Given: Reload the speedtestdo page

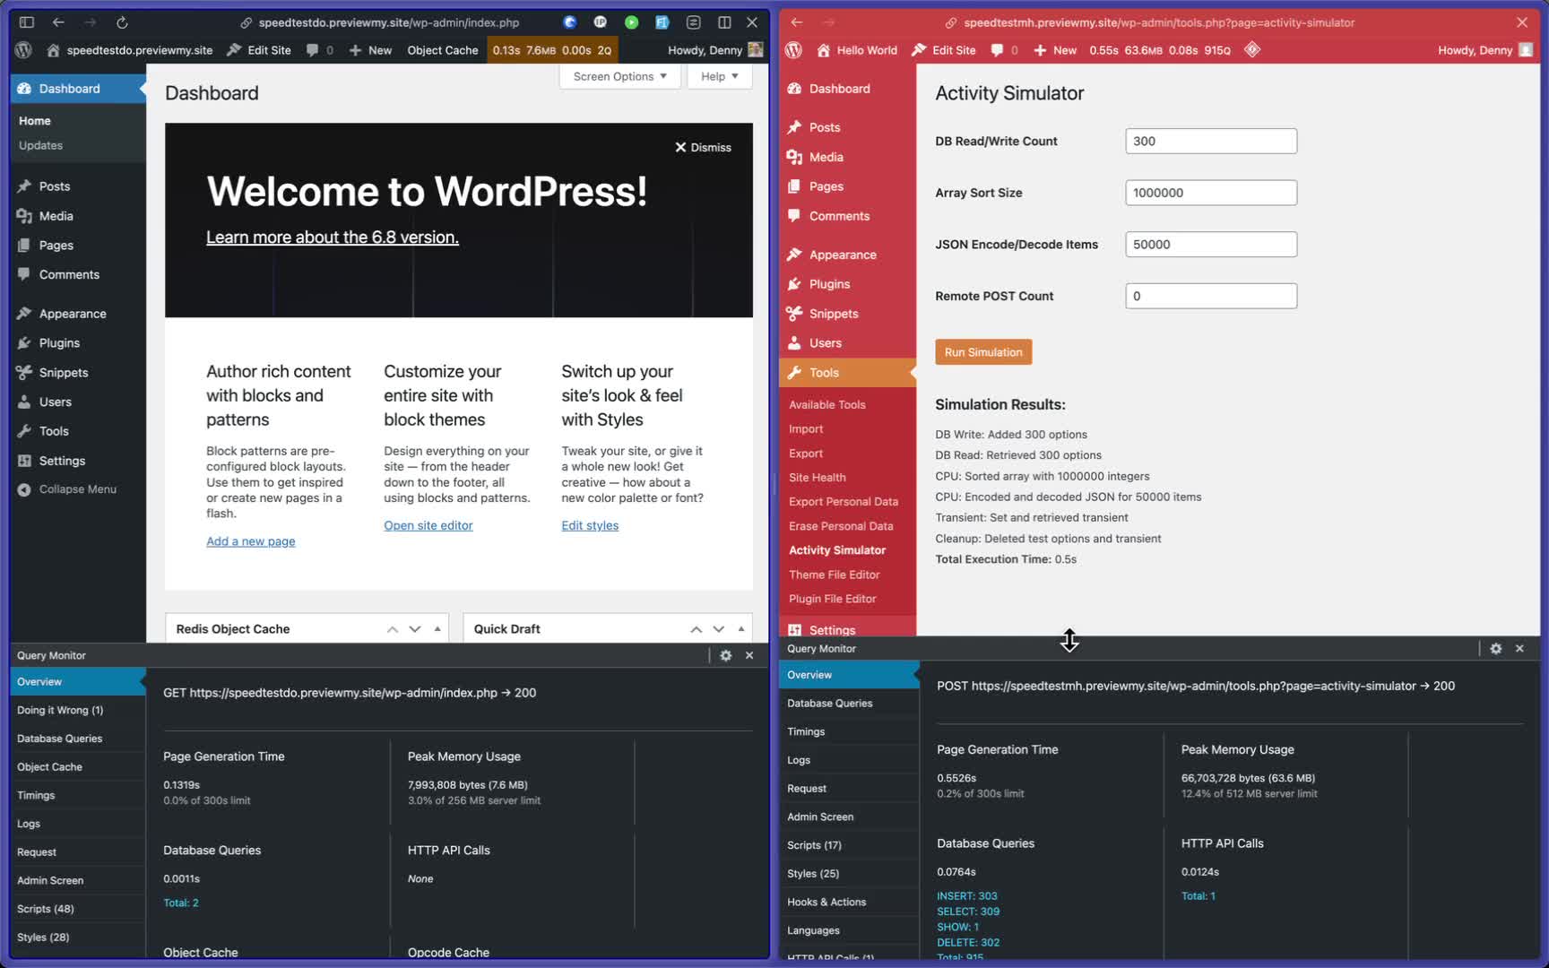Looking at the screenshot, I should point(122,22).
